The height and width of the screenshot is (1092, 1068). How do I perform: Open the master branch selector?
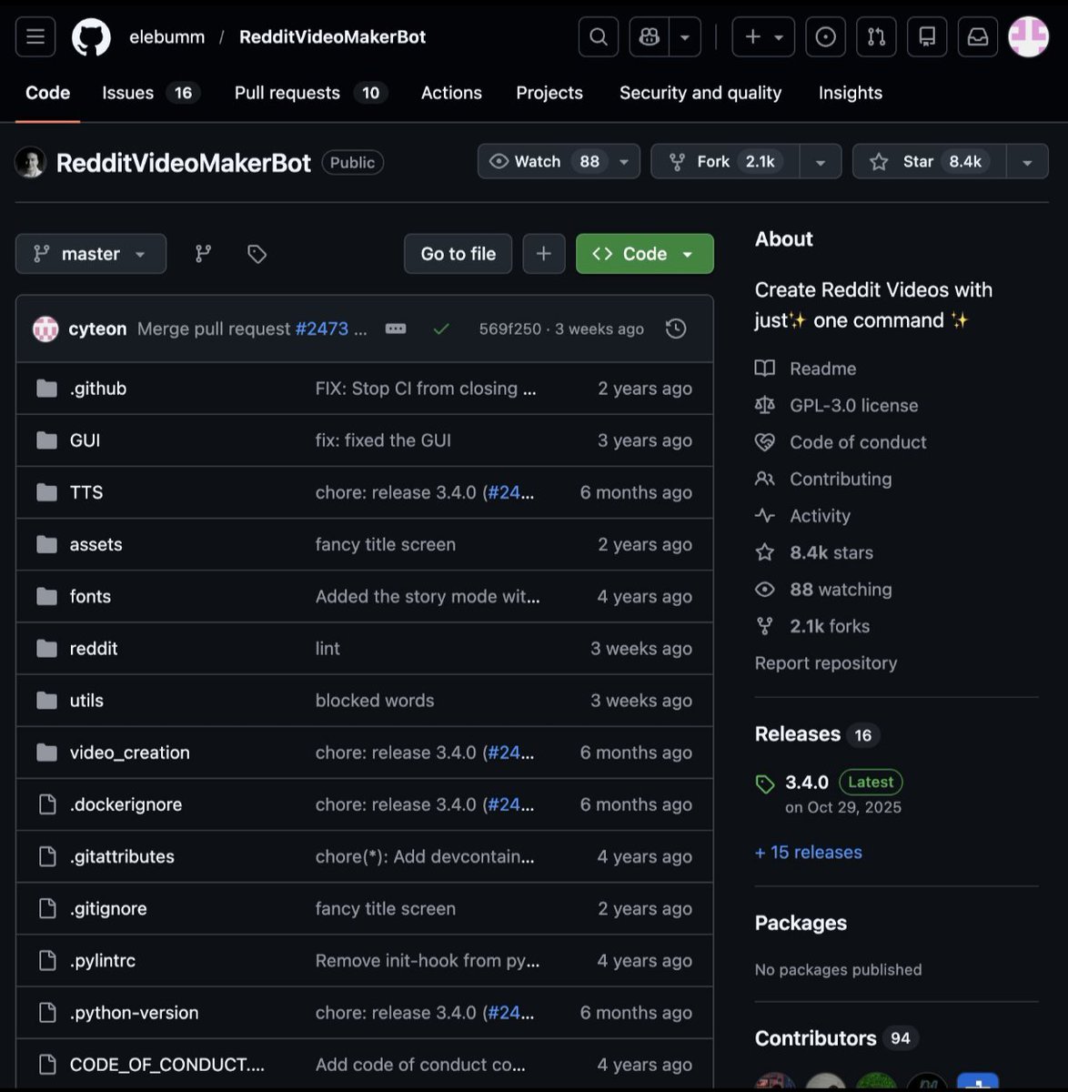91,254
